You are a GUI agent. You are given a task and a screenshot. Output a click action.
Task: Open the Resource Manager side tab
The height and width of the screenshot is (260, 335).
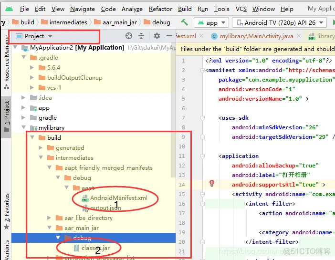[7, 62]
